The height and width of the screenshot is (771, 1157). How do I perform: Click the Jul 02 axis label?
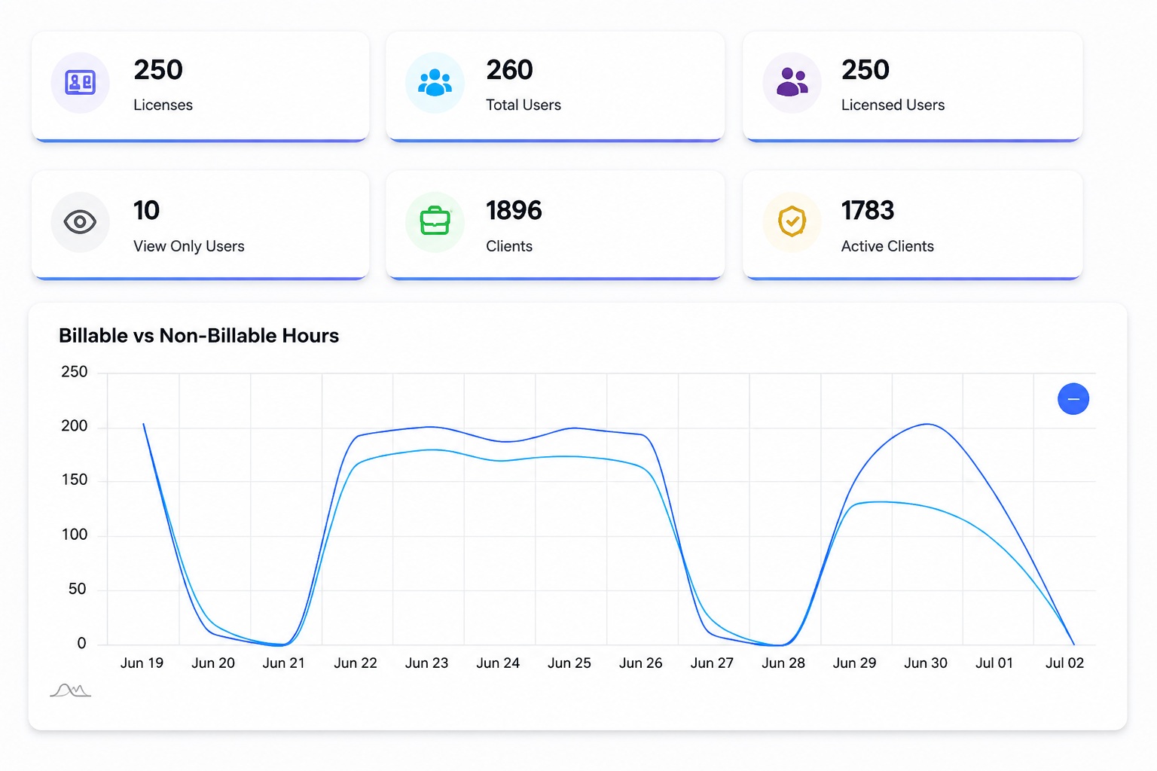coord(1065,663)
